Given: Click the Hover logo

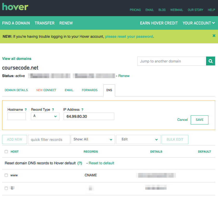Looking at the screenshot, I should [15, 7].
